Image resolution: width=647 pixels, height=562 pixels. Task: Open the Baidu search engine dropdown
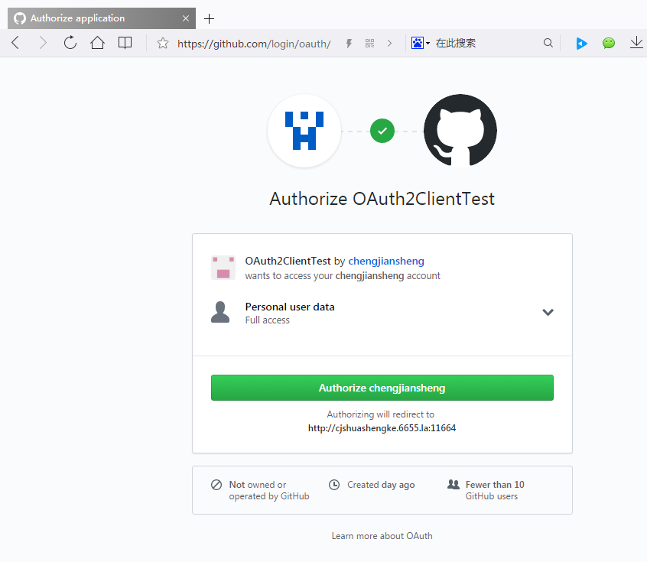click(x=421, y=44)
